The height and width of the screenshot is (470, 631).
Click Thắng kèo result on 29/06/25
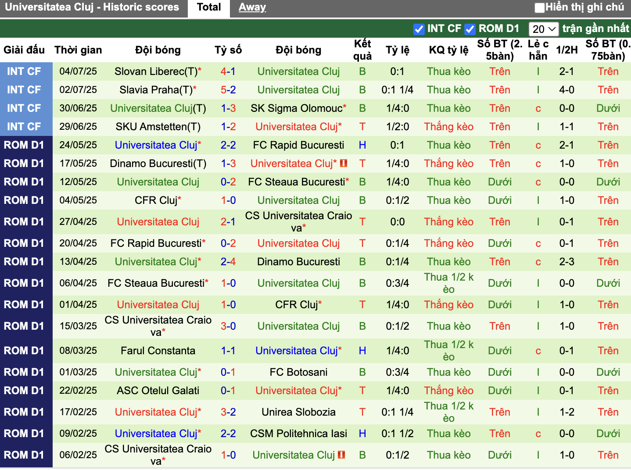(449, 127)
